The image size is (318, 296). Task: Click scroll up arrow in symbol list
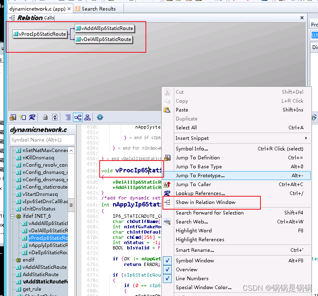(71, 150)
